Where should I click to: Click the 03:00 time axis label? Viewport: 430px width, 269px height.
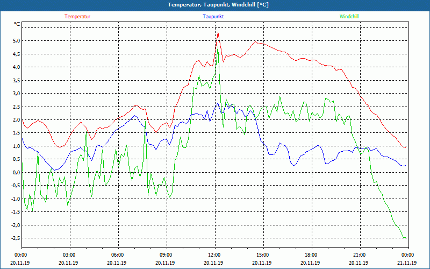click(70, 255)
